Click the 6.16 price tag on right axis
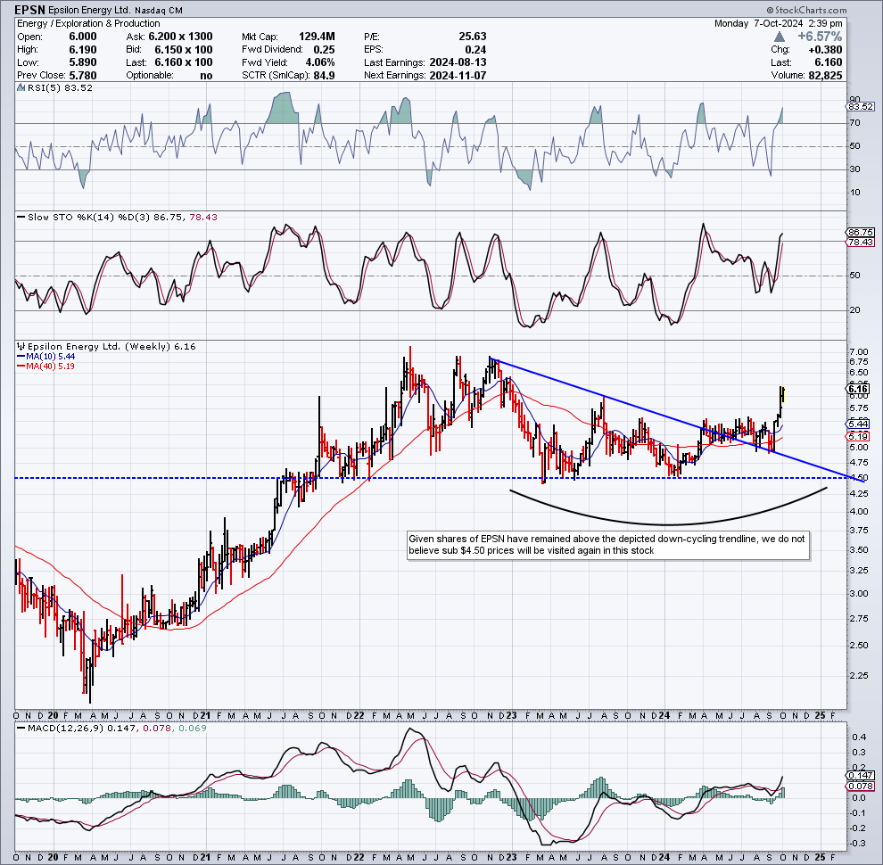Image resolution: width=883 pixels, height=865 pixels. 860,390
